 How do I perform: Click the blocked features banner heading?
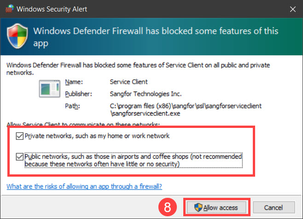(156, 37)
